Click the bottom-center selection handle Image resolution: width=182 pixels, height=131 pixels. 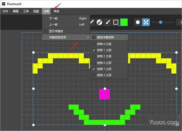point(105,125)
